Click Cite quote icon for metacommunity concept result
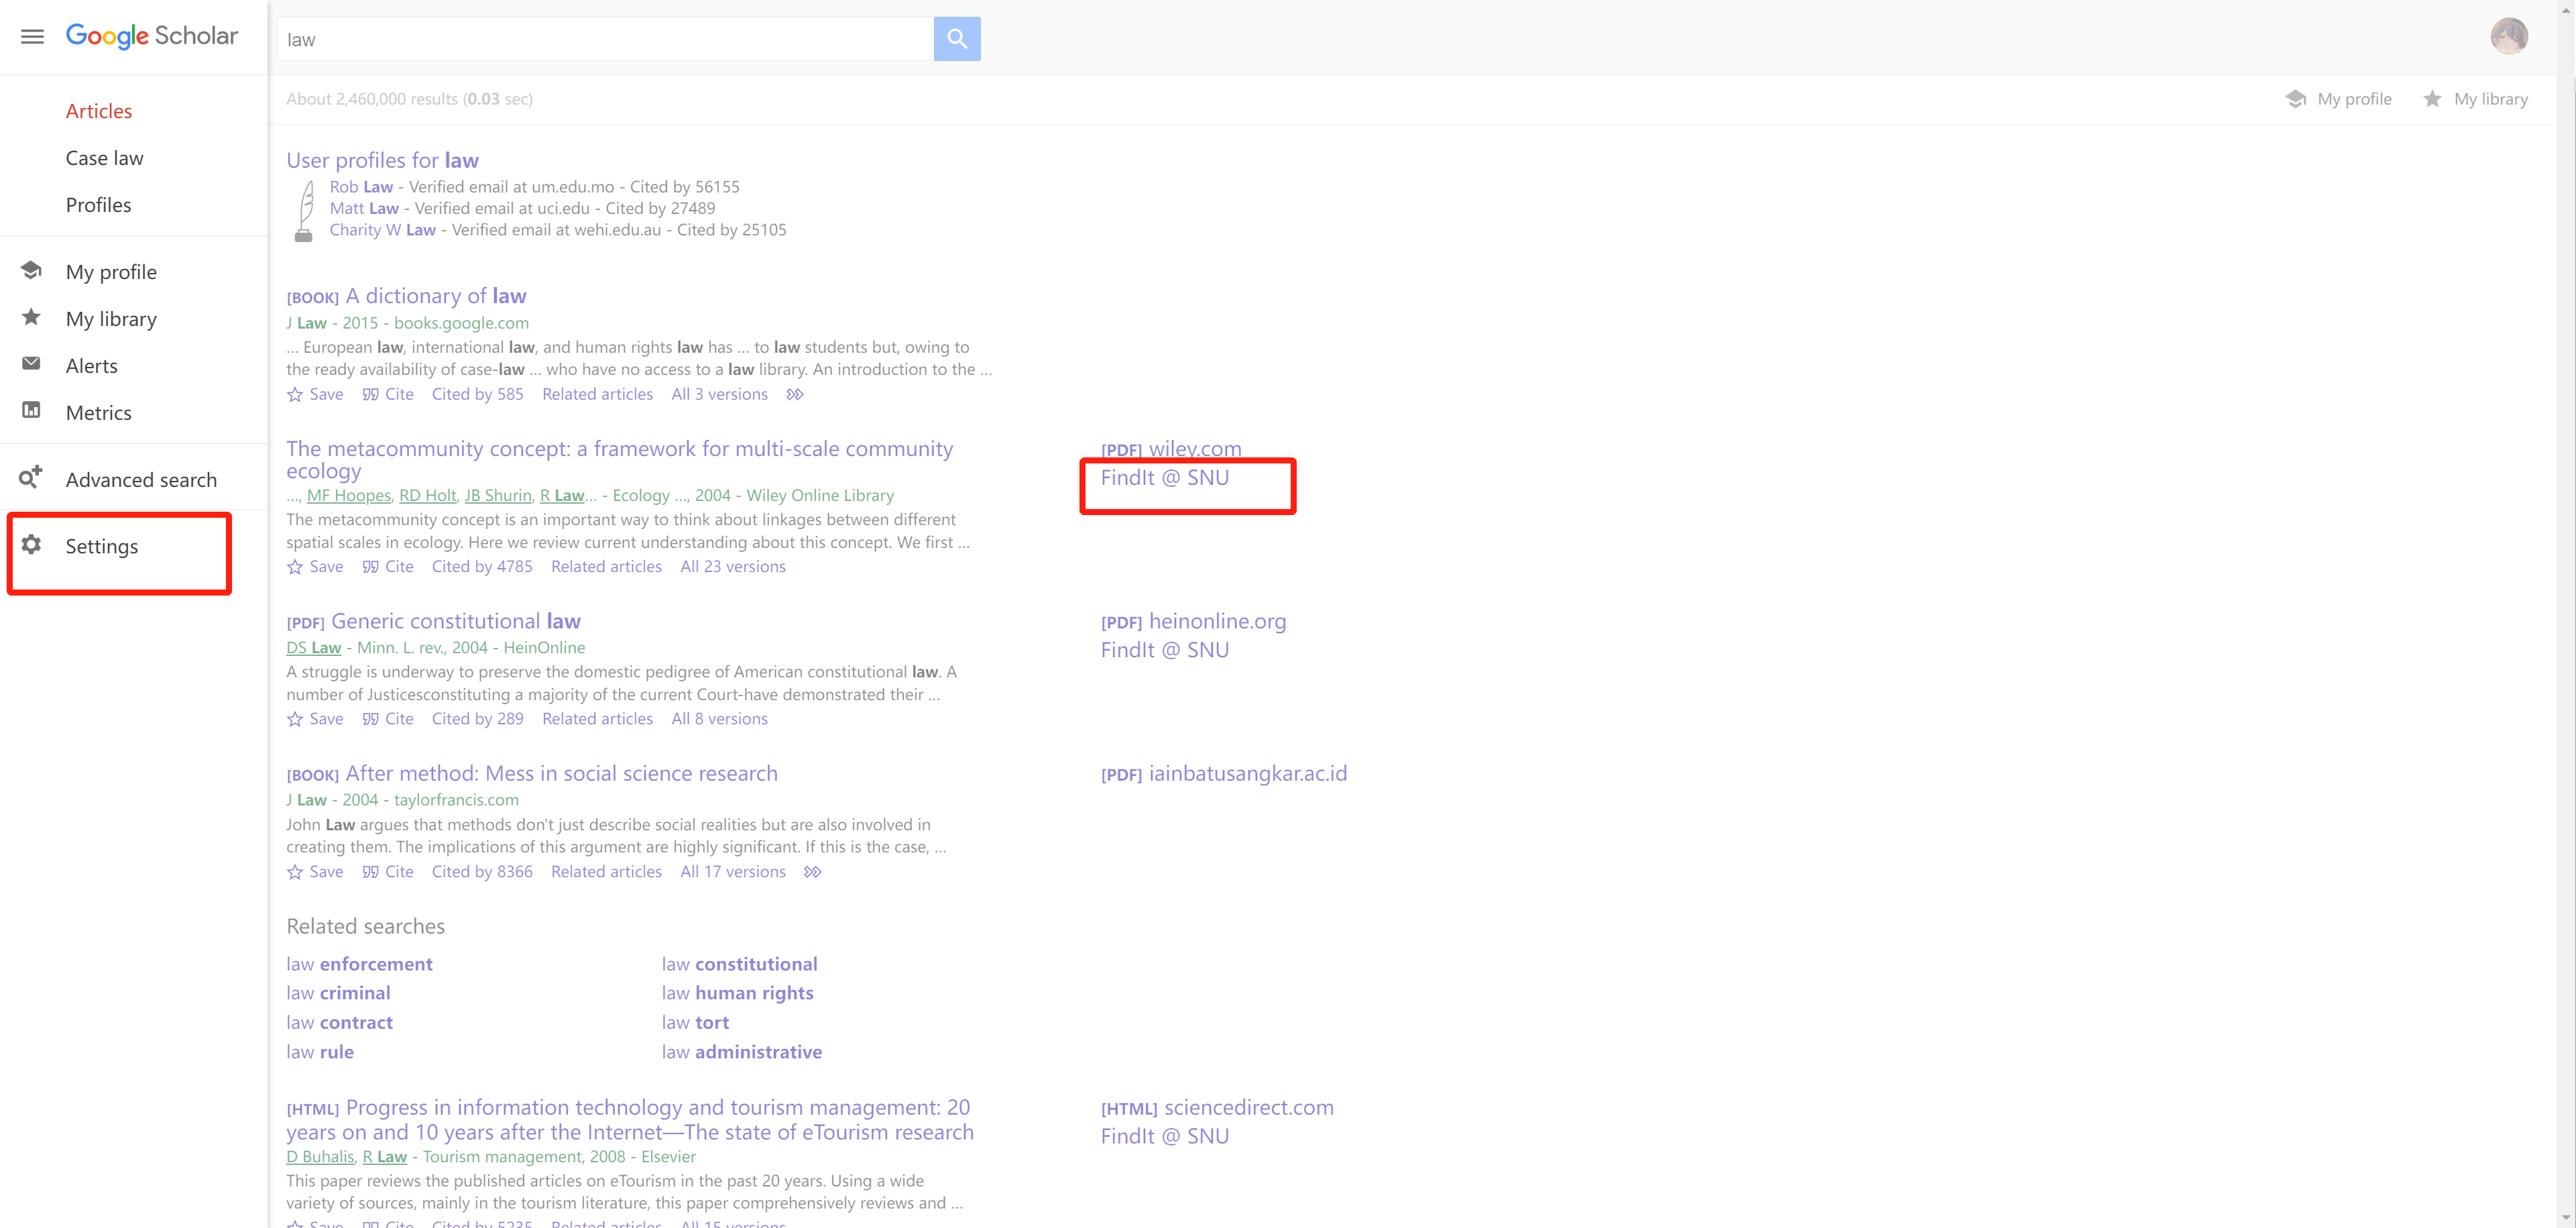Viewport: 2576px width, 1228px height. 370,567
